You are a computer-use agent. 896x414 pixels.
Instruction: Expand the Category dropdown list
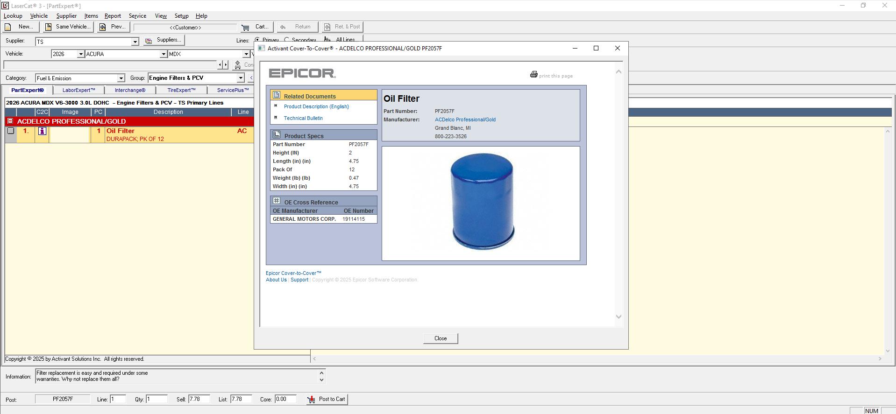(x=121, y=78)
